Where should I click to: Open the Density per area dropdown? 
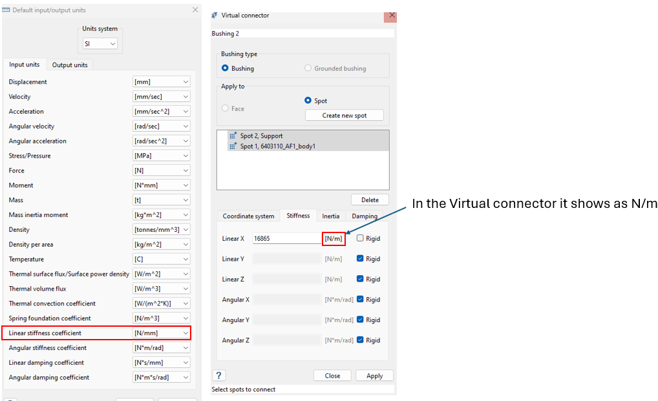(162, 244)
